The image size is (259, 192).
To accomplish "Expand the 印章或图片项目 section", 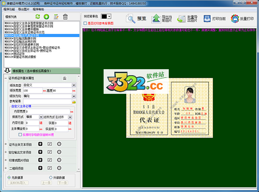I will point(5,160).
